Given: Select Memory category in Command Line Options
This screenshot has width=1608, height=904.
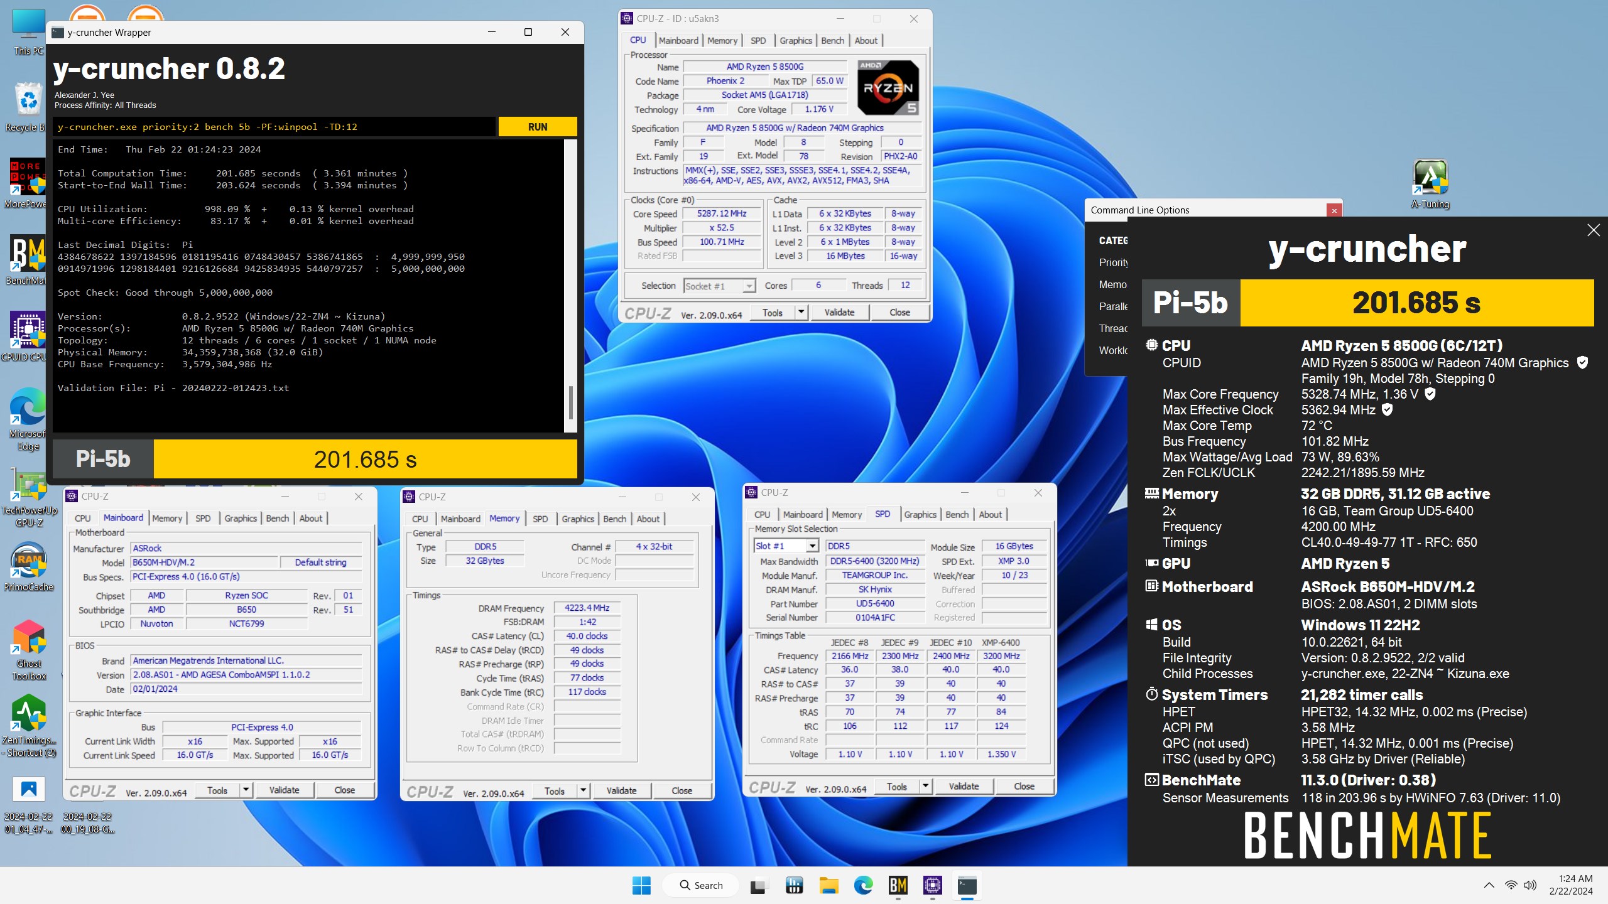Looking at the screenshot, I should tap(1113, 285).
